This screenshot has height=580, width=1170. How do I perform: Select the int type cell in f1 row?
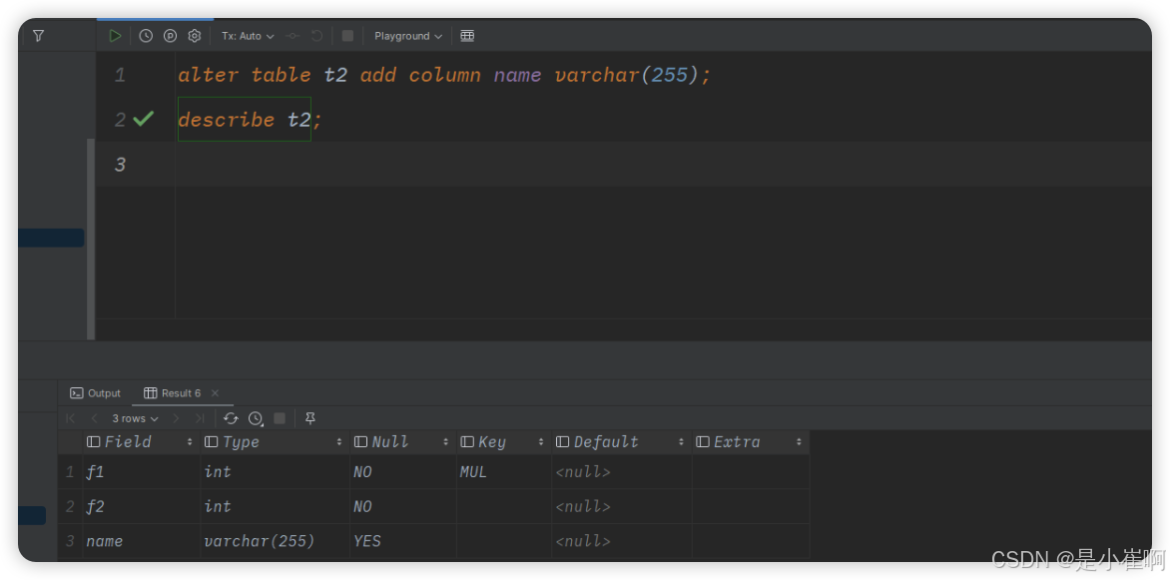pos(276,472)
